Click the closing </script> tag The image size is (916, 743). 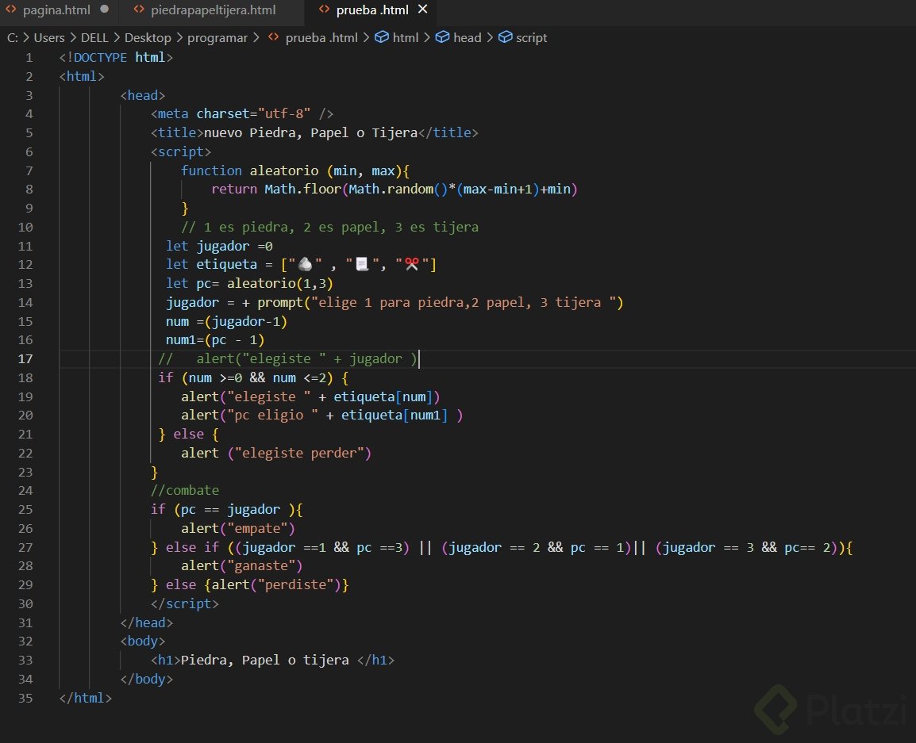click(x=185, y=604)
